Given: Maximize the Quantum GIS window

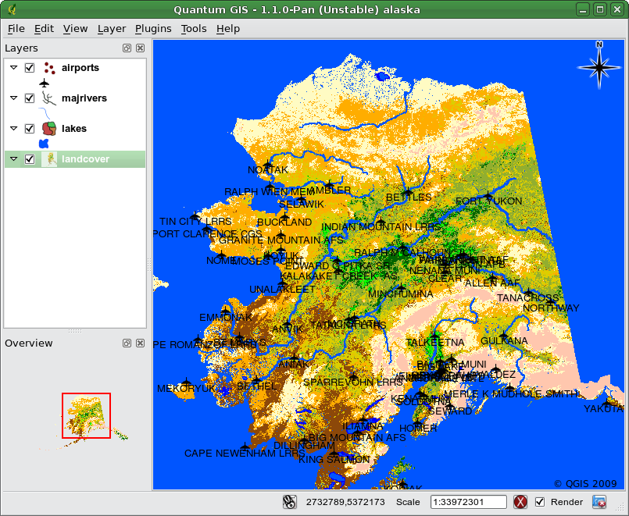Looking at the screenshot, I should click(600, 9).
